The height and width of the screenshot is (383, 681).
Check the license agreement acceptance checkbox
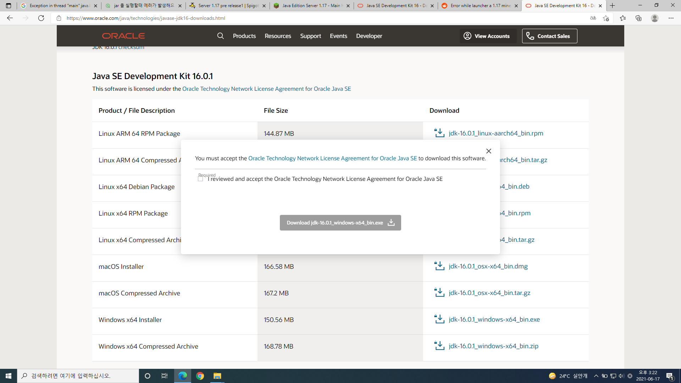[200, 179]
